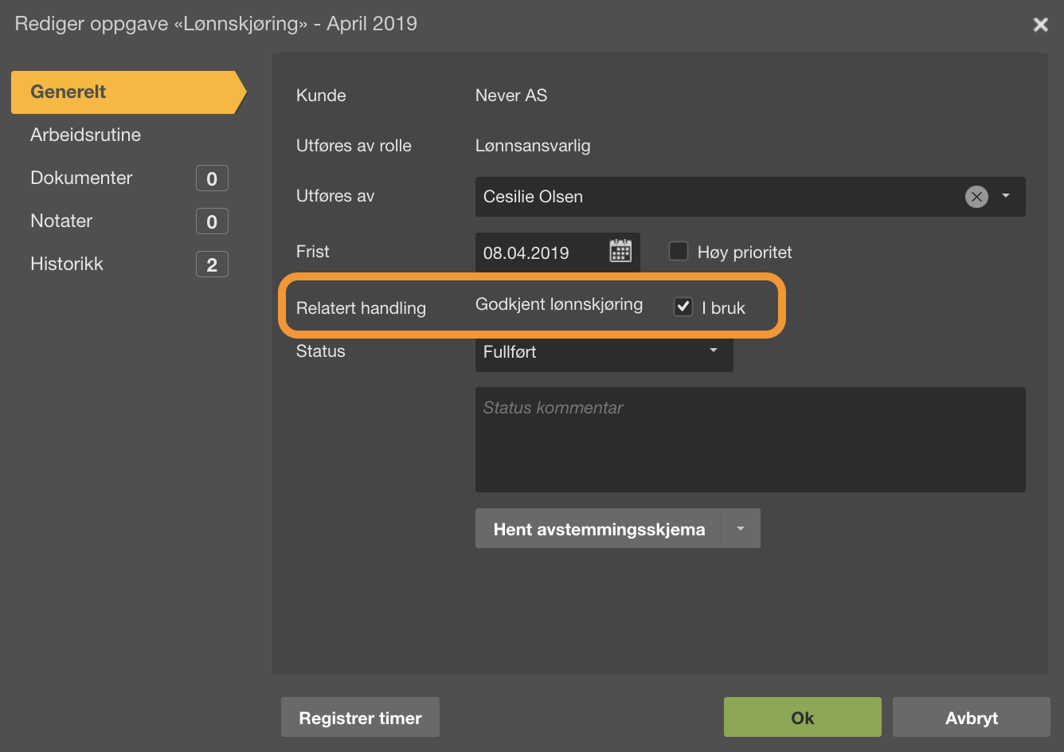Open the Status dropdown showing Fullført
Image resolution: width=1064 pixels, height=752 pixels.
click(604, 351)
